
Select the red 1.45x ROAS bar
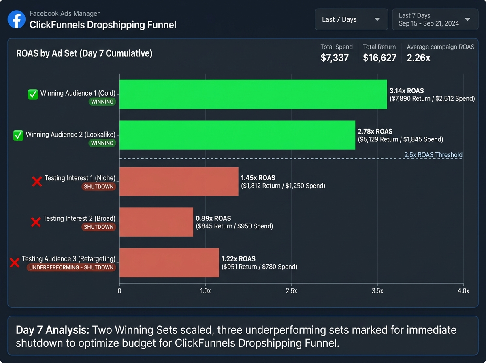tap(179, 181)
